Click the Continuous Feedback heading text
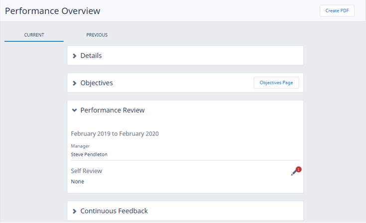The height and width of the screenshot is (223, 366). [x=114, y=211]
